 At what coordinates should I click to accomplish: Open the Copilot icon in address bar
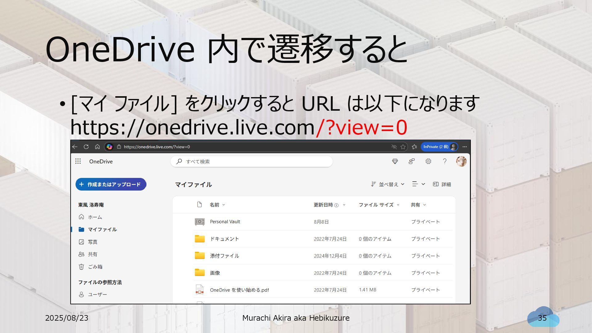[109, 147]
